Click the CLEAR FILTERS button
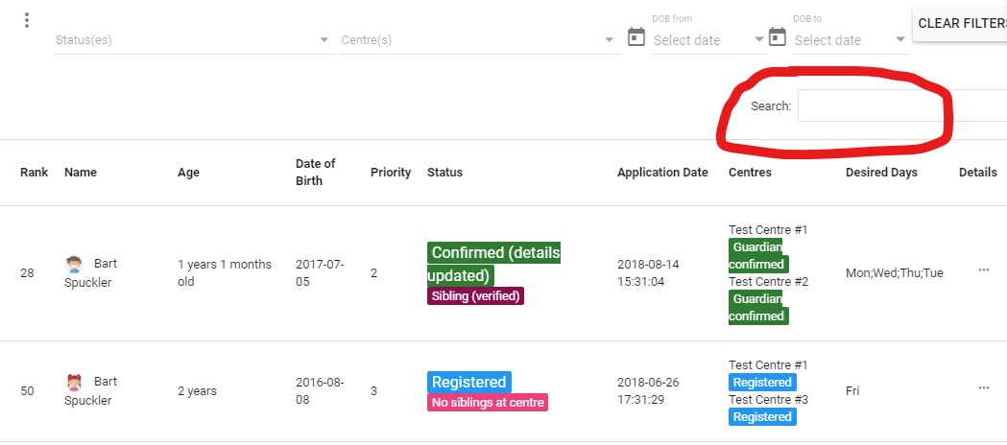This screenshot has width=1007, height=445. (x=960, y=24)
